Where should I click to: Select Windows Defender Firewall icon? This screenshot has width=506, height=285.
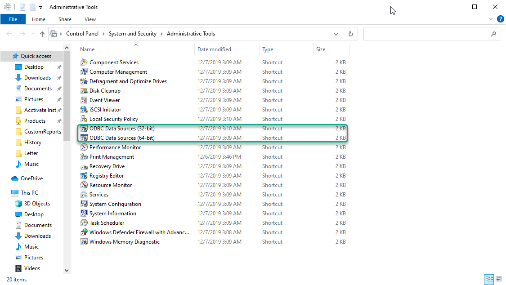click(84, 232)
